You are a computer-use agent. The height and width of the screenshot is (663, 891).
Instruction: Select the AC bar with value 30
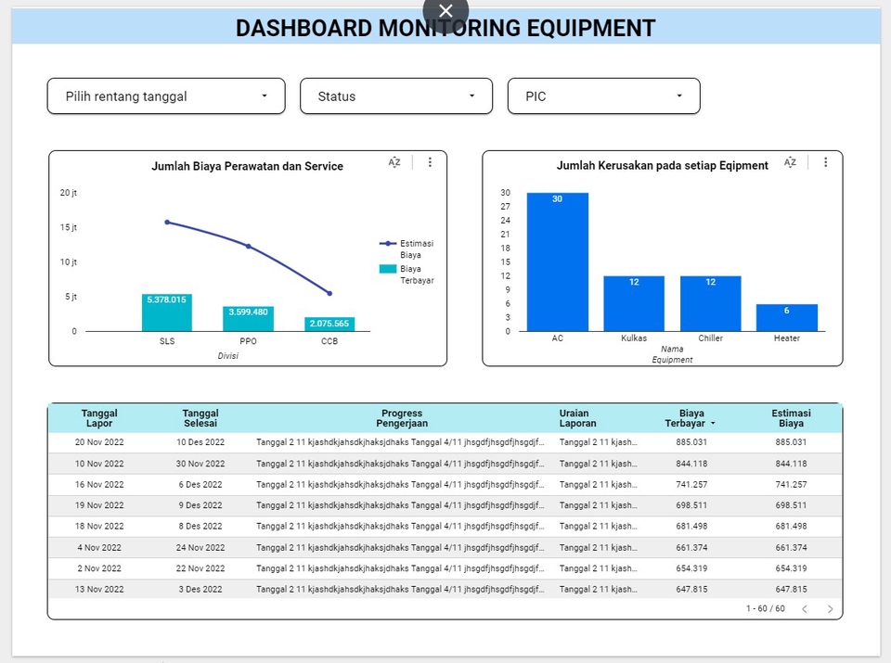coord(558,262)
